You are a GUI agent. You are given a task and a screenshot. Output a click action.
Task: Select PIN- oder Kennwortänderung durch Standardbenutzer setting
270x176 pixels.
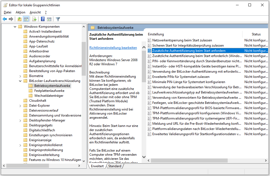click(x=197, y=61)
